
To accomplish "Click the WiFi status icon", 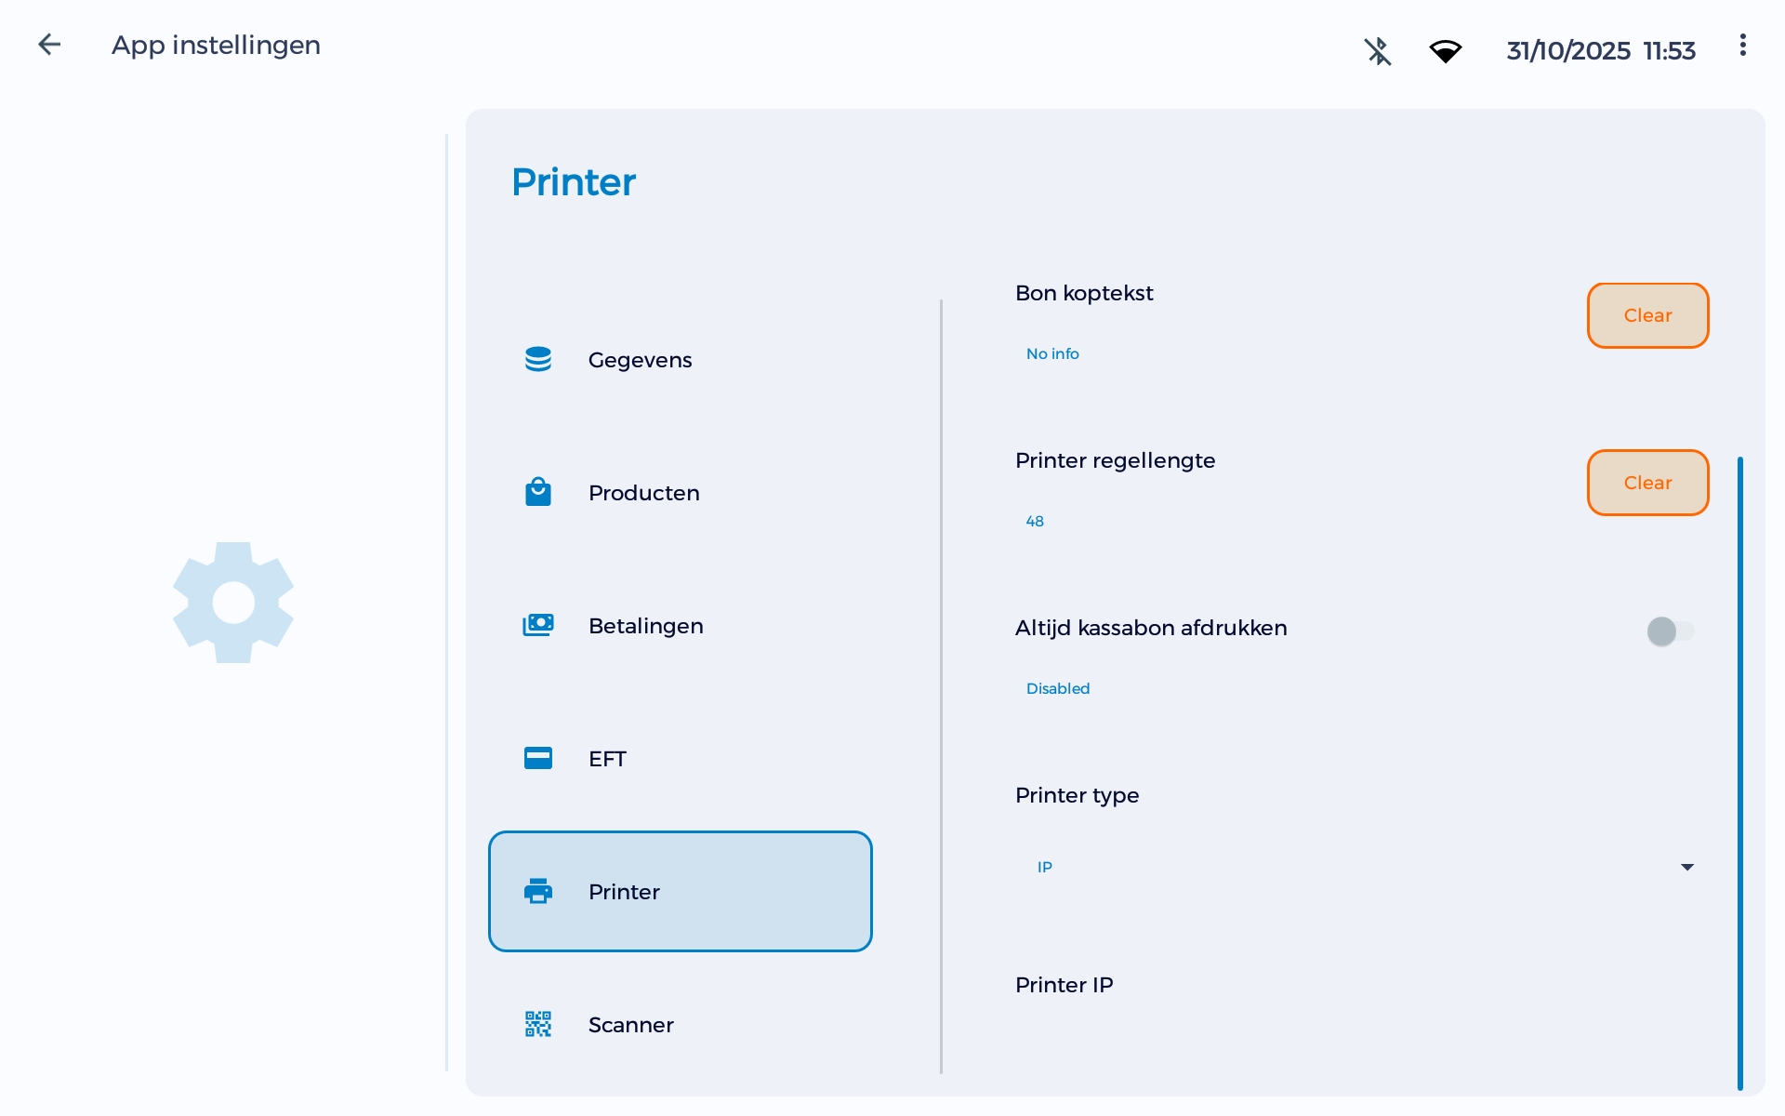I will tap(1447, 51).
